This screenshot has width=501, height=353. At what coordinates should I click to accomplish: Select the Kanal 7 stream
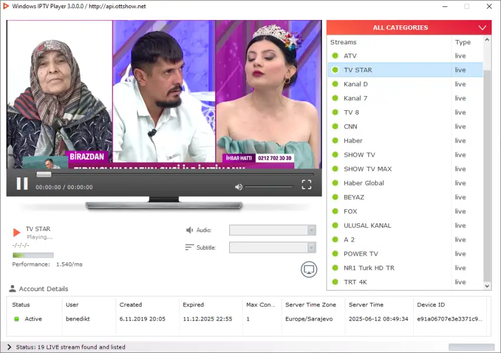(x=405, y=98)
